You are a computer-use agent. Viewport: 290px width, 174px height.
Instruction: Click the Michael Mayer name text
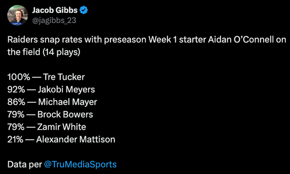tap(67, 102)
